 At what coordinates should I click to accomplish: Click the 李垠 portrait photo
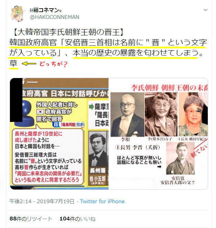(127, 115)
